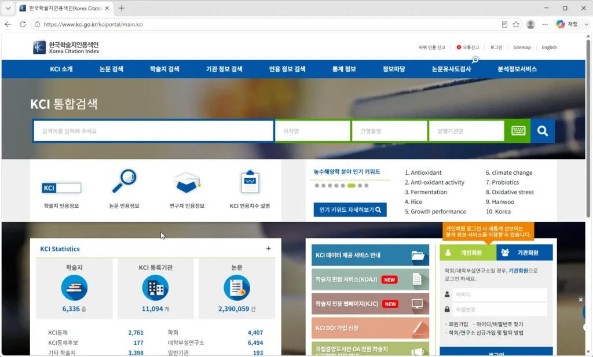
Task: Reload the page with refresh icon
Action: coord(23,24)
